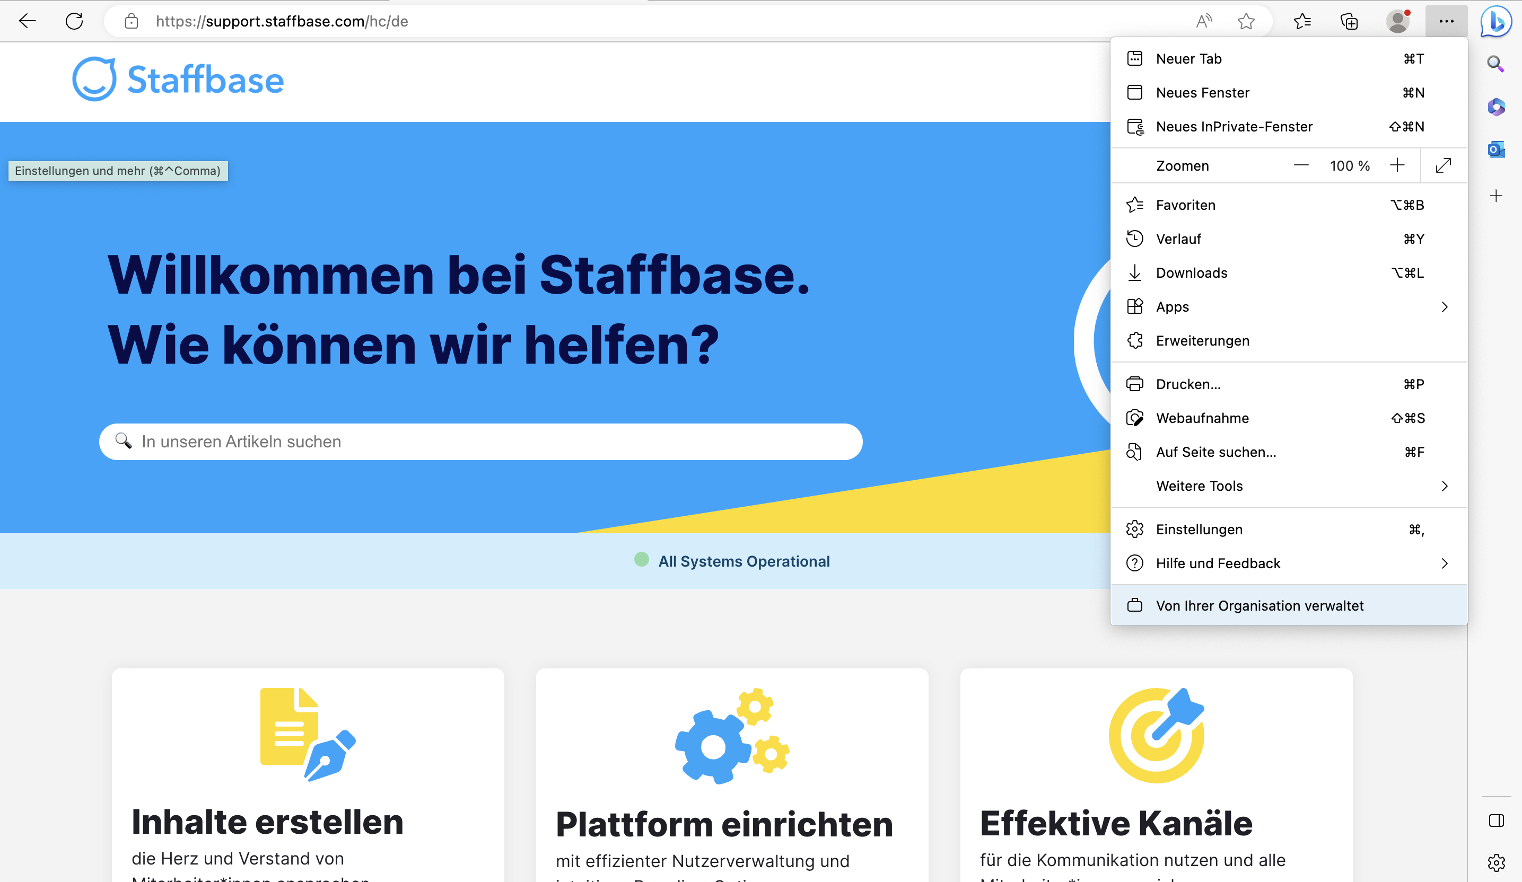Image resolution: width=1522 pixels, height=882 pixels.
Task: Open the Inhalte erstellen heading
Action: click(268, 822)
